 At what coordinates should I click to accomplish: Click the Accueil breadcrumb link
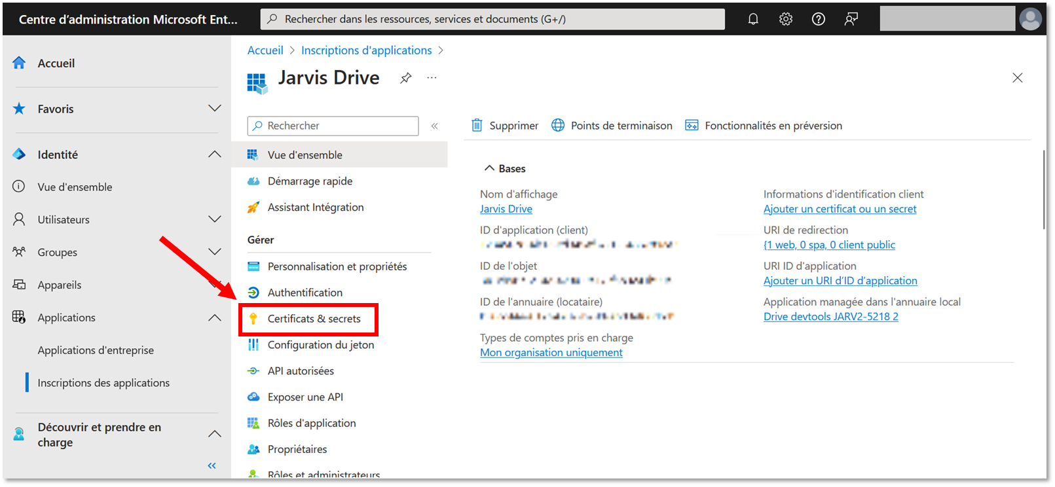[265, 50]
